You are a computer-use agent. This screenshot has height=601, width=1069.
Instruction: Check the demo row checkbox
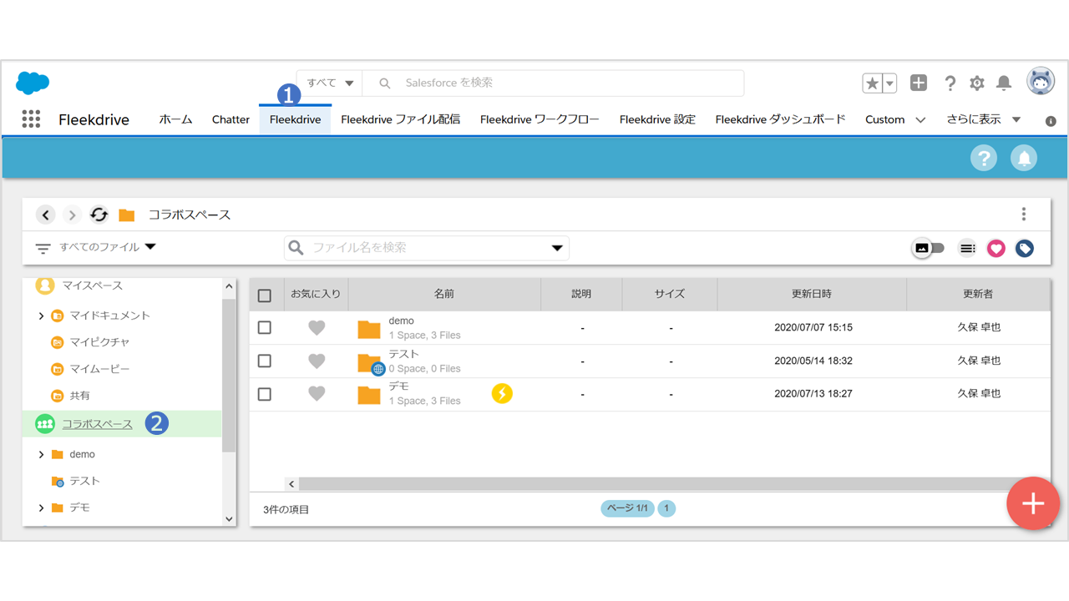tap(265, 328)
